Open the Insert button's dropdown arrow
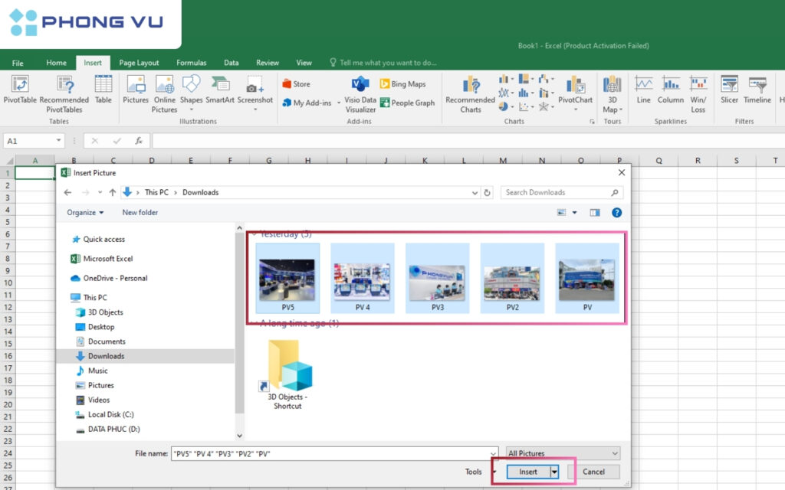The width and height of the screenshot is (785, 490). [x=554, y=472]
